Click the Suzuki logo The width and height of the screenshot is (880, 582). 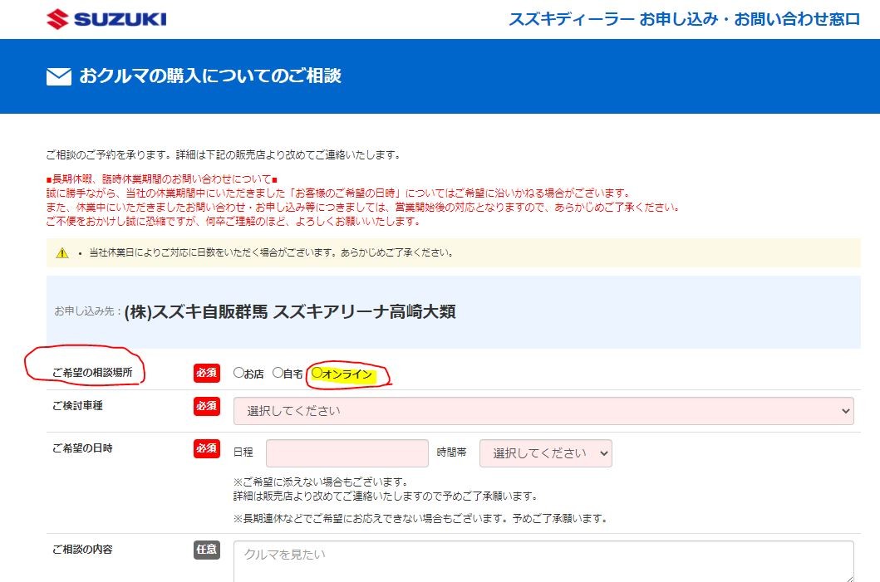pos(106,18)
